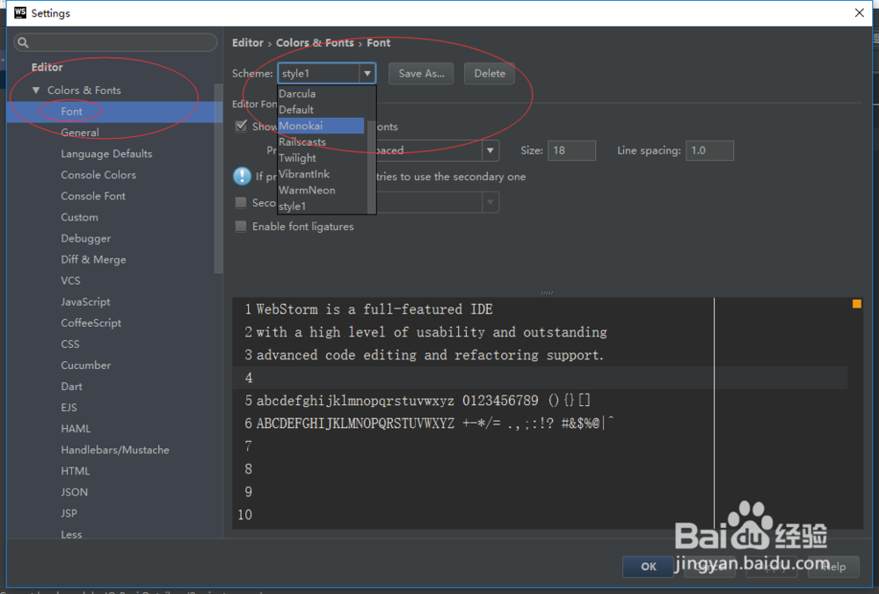Click the Line spacing input field

(x=709, y=150)
